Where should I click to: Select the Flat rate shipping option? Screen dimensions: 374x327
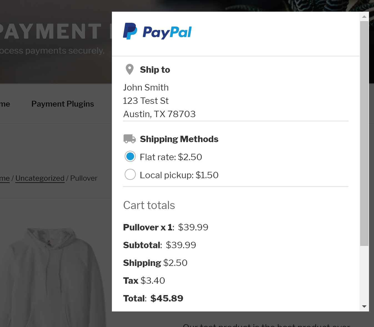[130, 157]
